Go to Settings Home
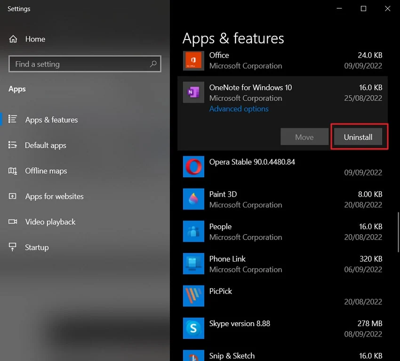The height and width of the screenshot is (361, 400). point(35,39)
